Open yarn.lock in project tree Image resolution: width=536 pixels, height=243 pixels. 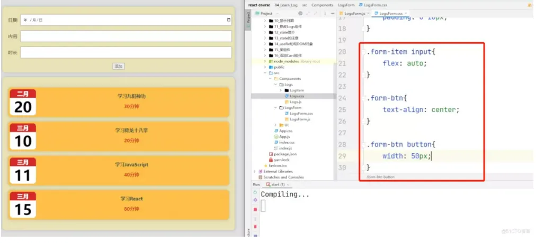coord(279,160)
